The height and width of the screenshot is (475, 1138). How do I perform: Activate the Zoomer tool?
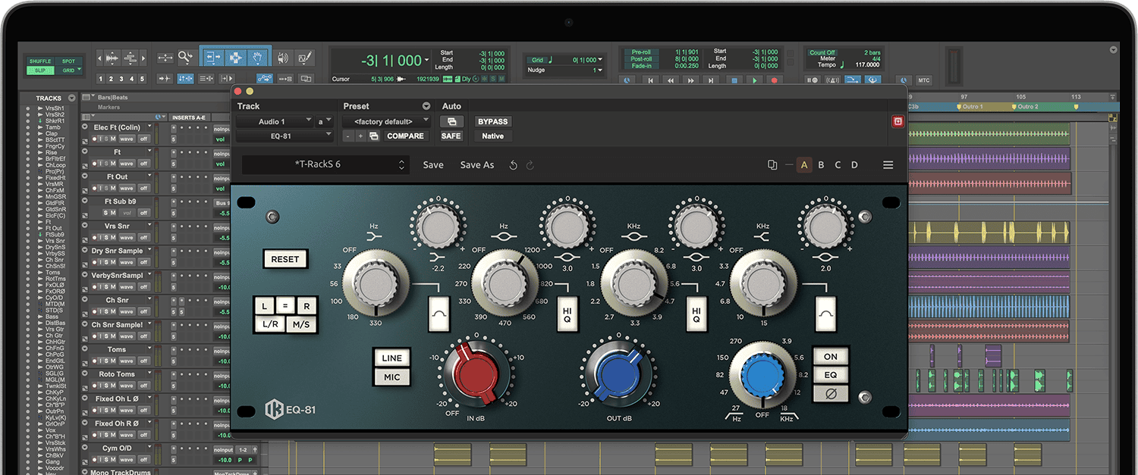186,58
